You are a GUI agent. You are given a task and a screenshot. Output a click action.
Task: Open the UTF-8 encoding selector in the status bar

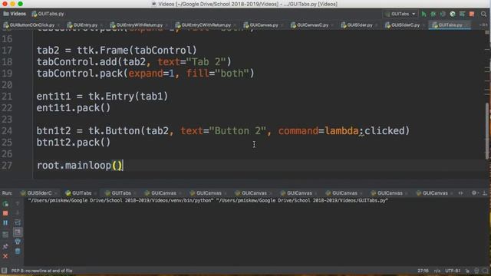tap(453, 271)
